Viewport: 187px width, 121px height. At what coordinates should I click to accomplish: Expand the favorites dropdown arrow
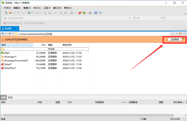click(x=177, y=34)
